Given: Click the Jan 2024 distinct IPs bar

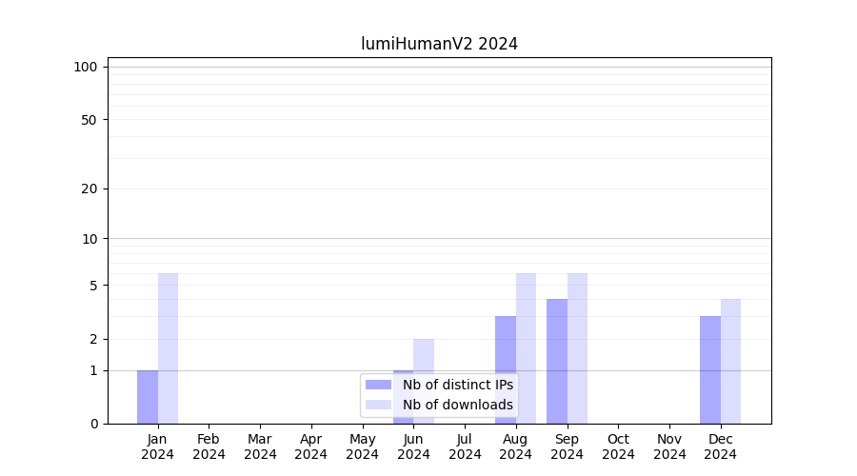Looking at the screenshot, I should 148,397.
